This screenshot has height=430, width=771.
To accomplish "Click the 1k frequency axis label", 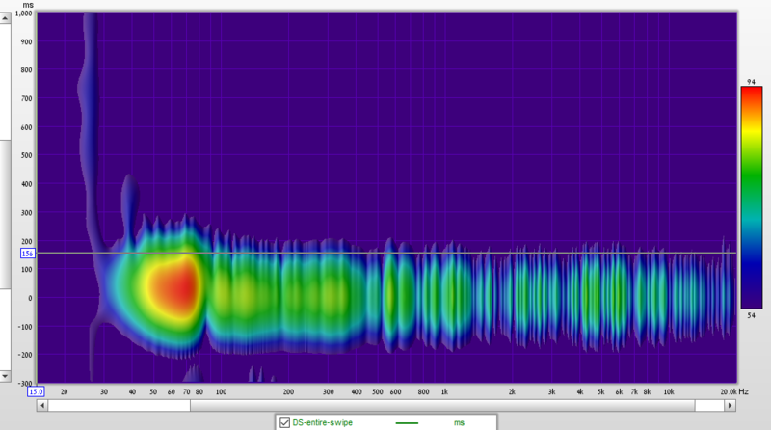I will 444,392.
